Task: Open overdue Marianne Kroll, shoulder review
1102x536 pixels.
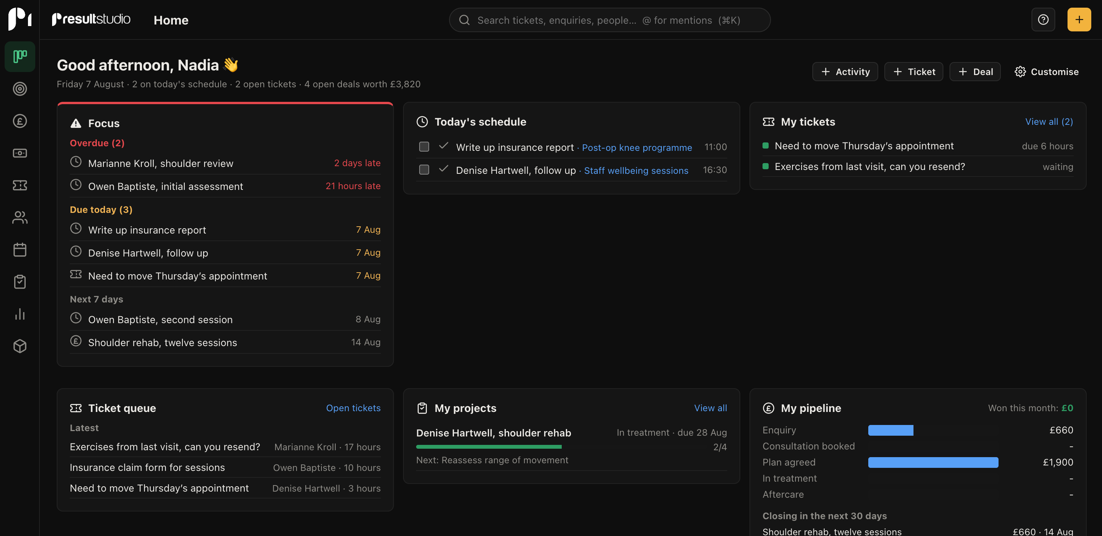Action: tap(225, 163)
